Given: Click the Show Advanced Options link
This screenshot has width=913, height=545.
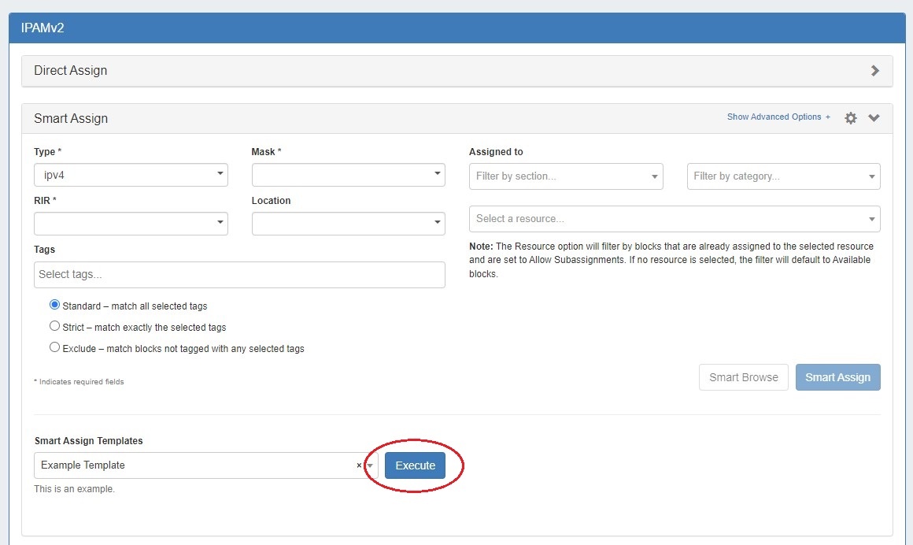Looking at the screenshot, I should (x=778, y=117).
